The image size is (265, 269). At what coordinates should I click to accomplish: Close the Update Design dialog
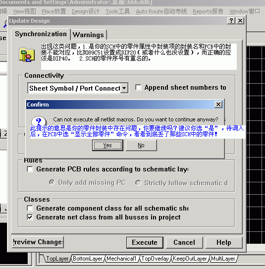tap(240, 21)
